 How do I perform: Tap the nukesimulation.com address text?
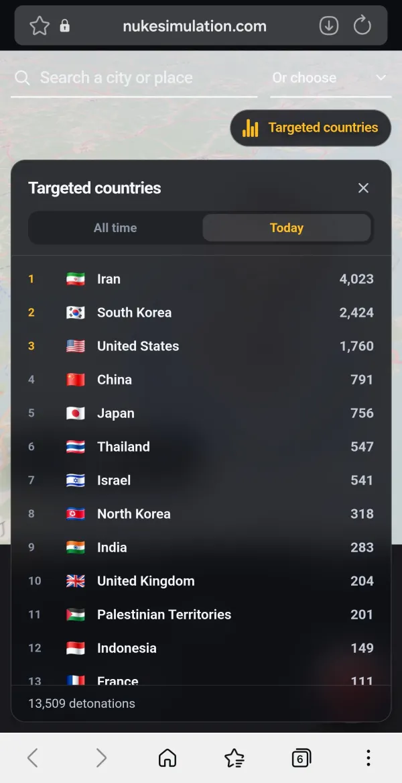(194, 26)
